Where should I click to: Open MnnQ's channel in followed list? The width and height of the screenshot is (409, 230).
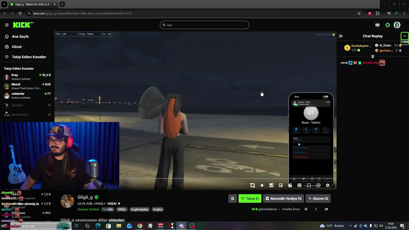pyautogui.click(x=27, y=86)
